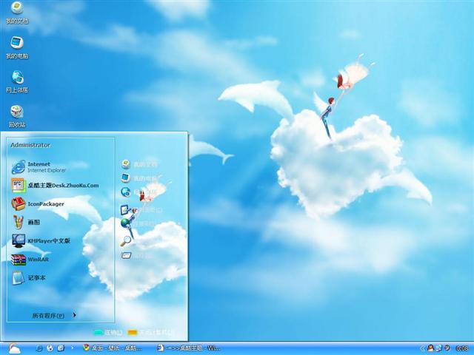Open the 我的文档 desktop icon

point(17,12)
